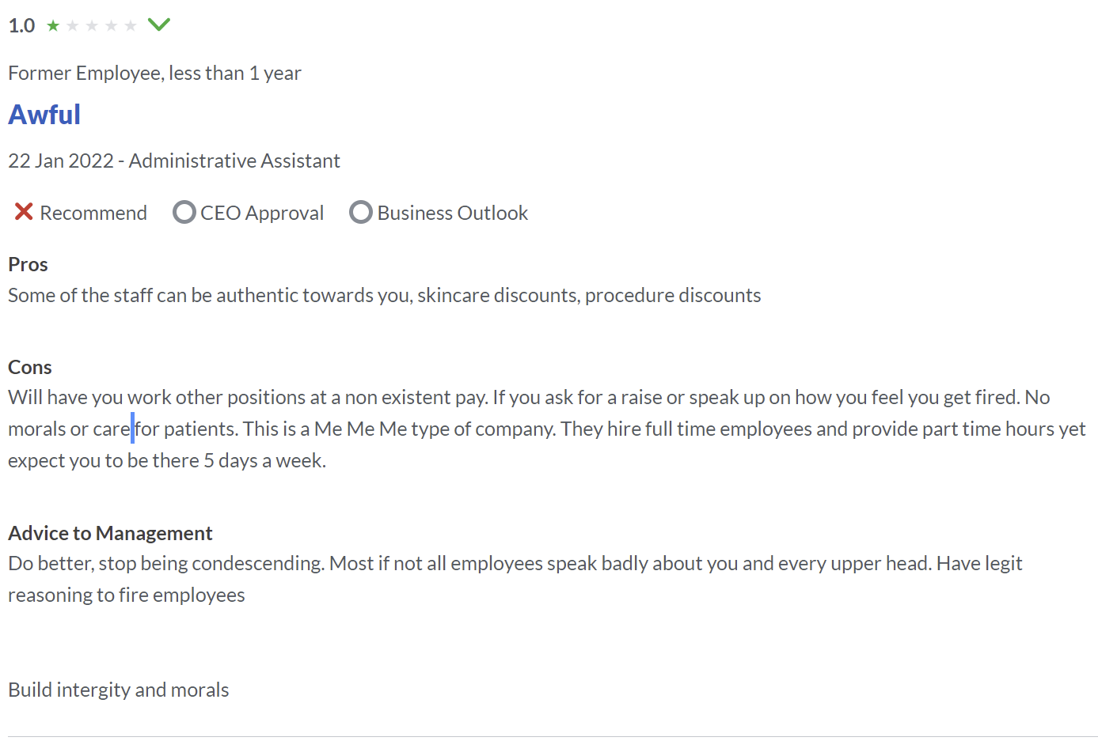Click the Advice to Management heading

110,533
